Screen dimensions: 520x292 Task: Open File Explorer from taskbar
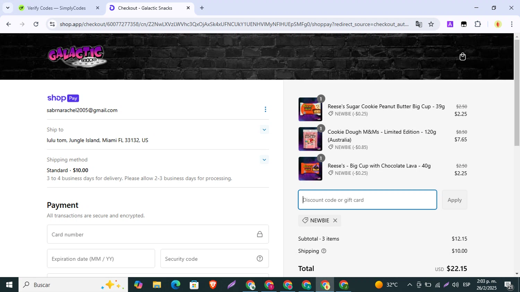coord(157,285)
